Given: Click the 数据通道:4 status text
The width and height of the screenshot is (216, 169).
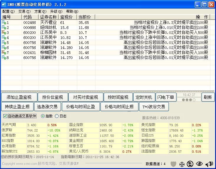Looking at the screenshot, I should pyautogui.click(x=156, y=164).
